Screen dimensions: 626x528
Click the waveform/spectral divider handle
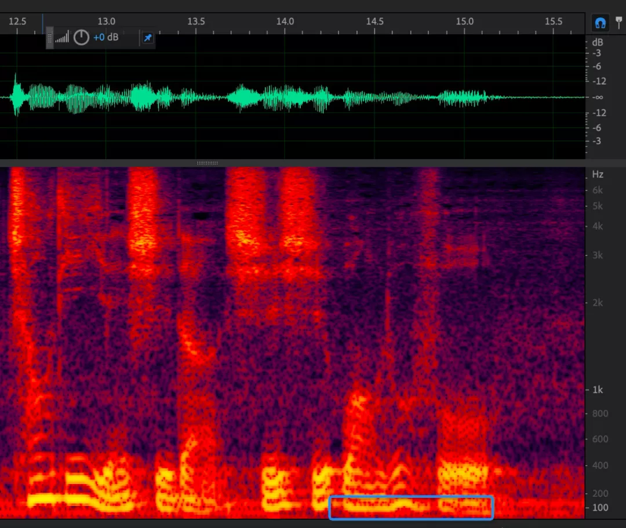pos(207,163)
